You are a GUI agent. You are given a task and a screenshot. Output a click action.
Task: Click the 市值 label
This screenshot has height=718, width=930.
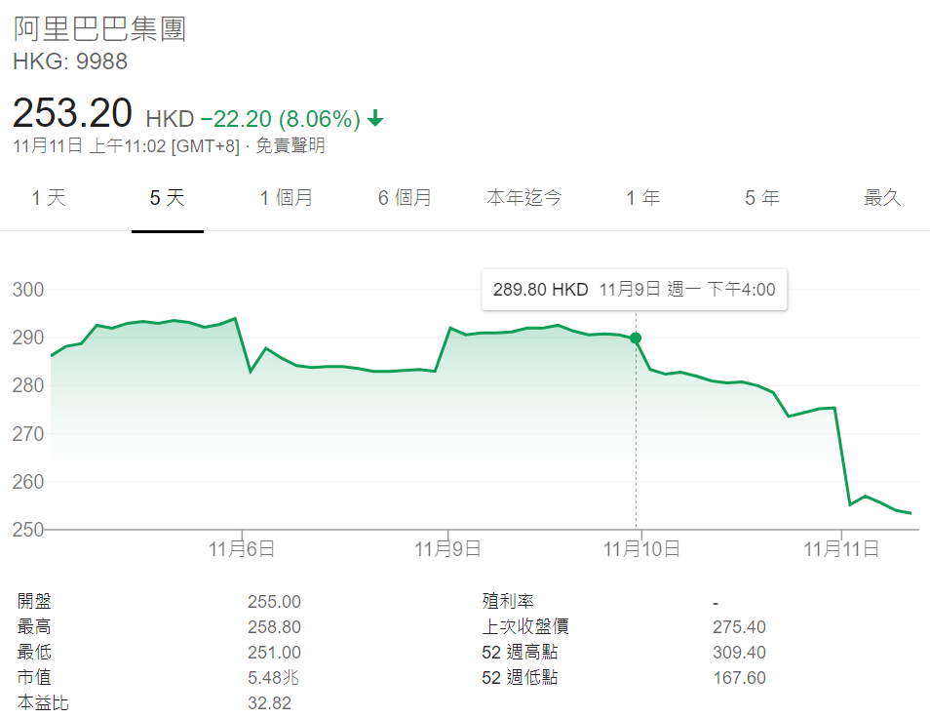(x=34, y=677)
